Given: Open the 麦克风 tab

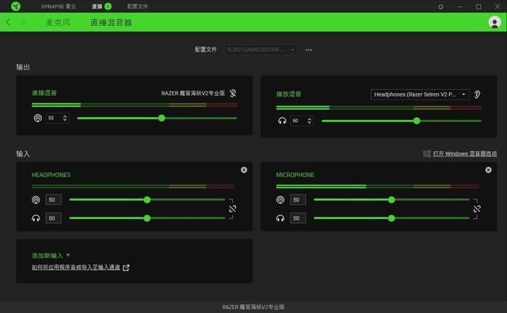Looking at the screenshot, I should (x=58, y=22).
